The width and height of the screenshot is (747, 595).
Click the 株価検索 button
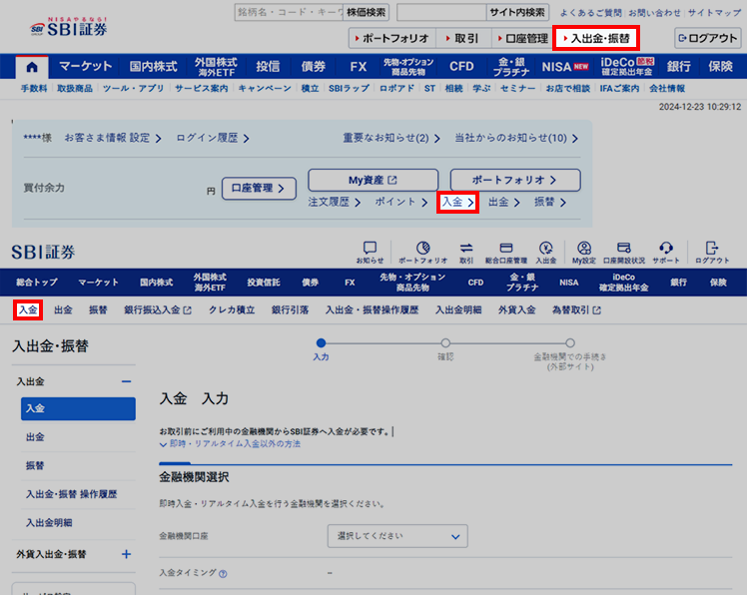tap(366, 12)
